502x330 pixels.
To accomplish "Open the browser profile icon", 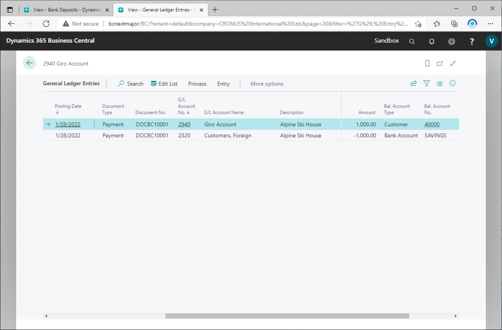I will 472,24.
